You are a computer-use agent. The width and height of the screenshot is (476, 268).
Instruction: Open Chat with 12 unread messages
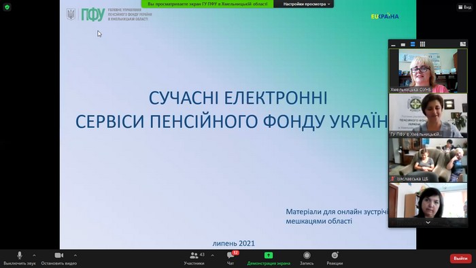[x=231, y=258]
